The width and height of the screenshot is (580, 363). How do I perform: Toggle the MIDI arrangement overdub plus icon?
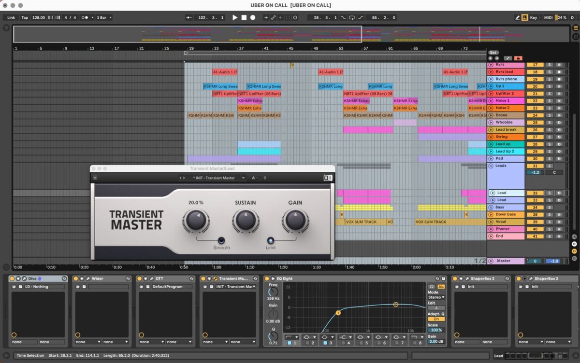click(265, 17)
